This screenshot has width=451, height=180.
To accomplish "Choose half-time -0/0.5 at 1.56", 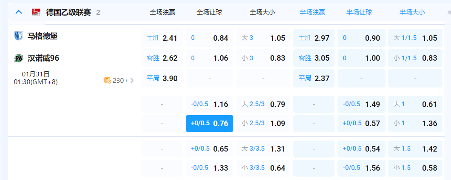I will pos(361,168).
